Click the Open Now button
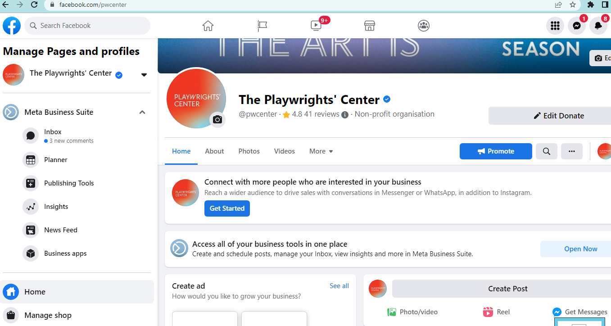 pyautogui.click(x=575, y=249)
